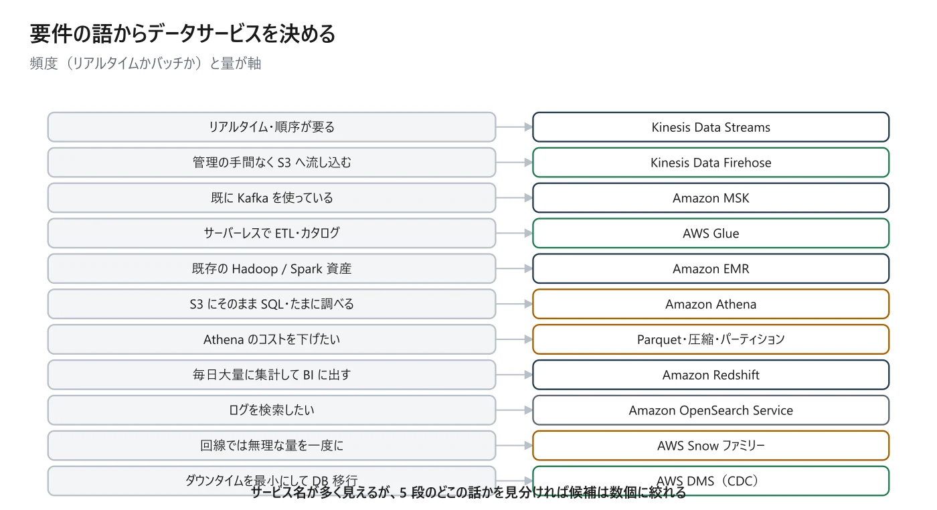Click 既存の Hadoop / Spark 資産 box
This screenshot has height=510, width=937.
click(272, 269)
